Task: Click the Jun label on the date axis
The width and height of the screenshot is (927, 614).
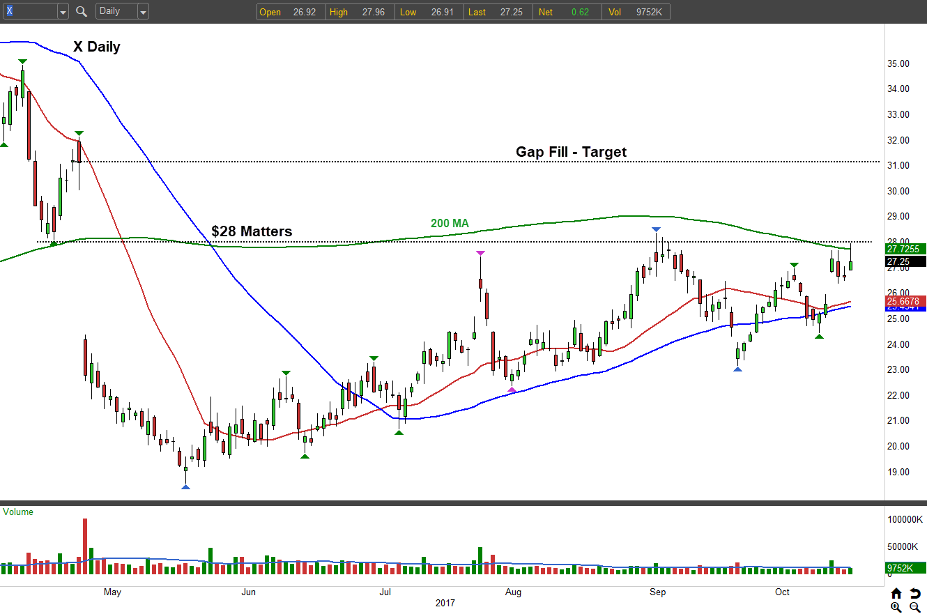Action: pos(248,592)
